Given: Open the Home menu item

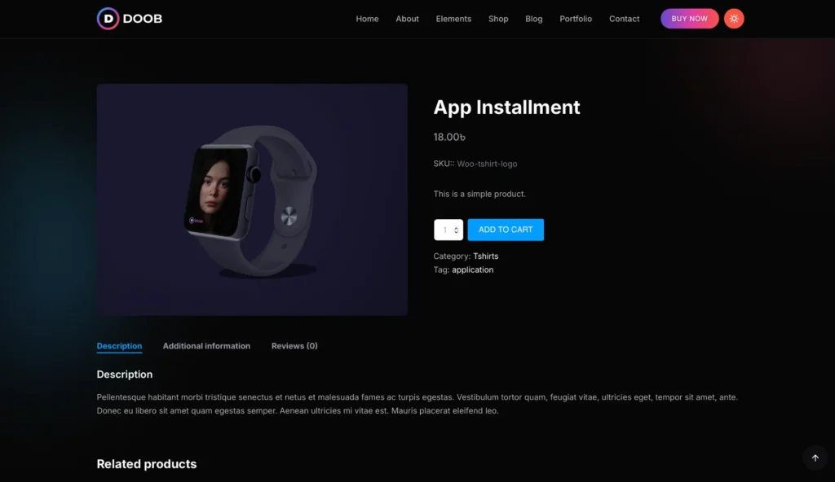Looking at the screenshot, I should click(367, 19).
